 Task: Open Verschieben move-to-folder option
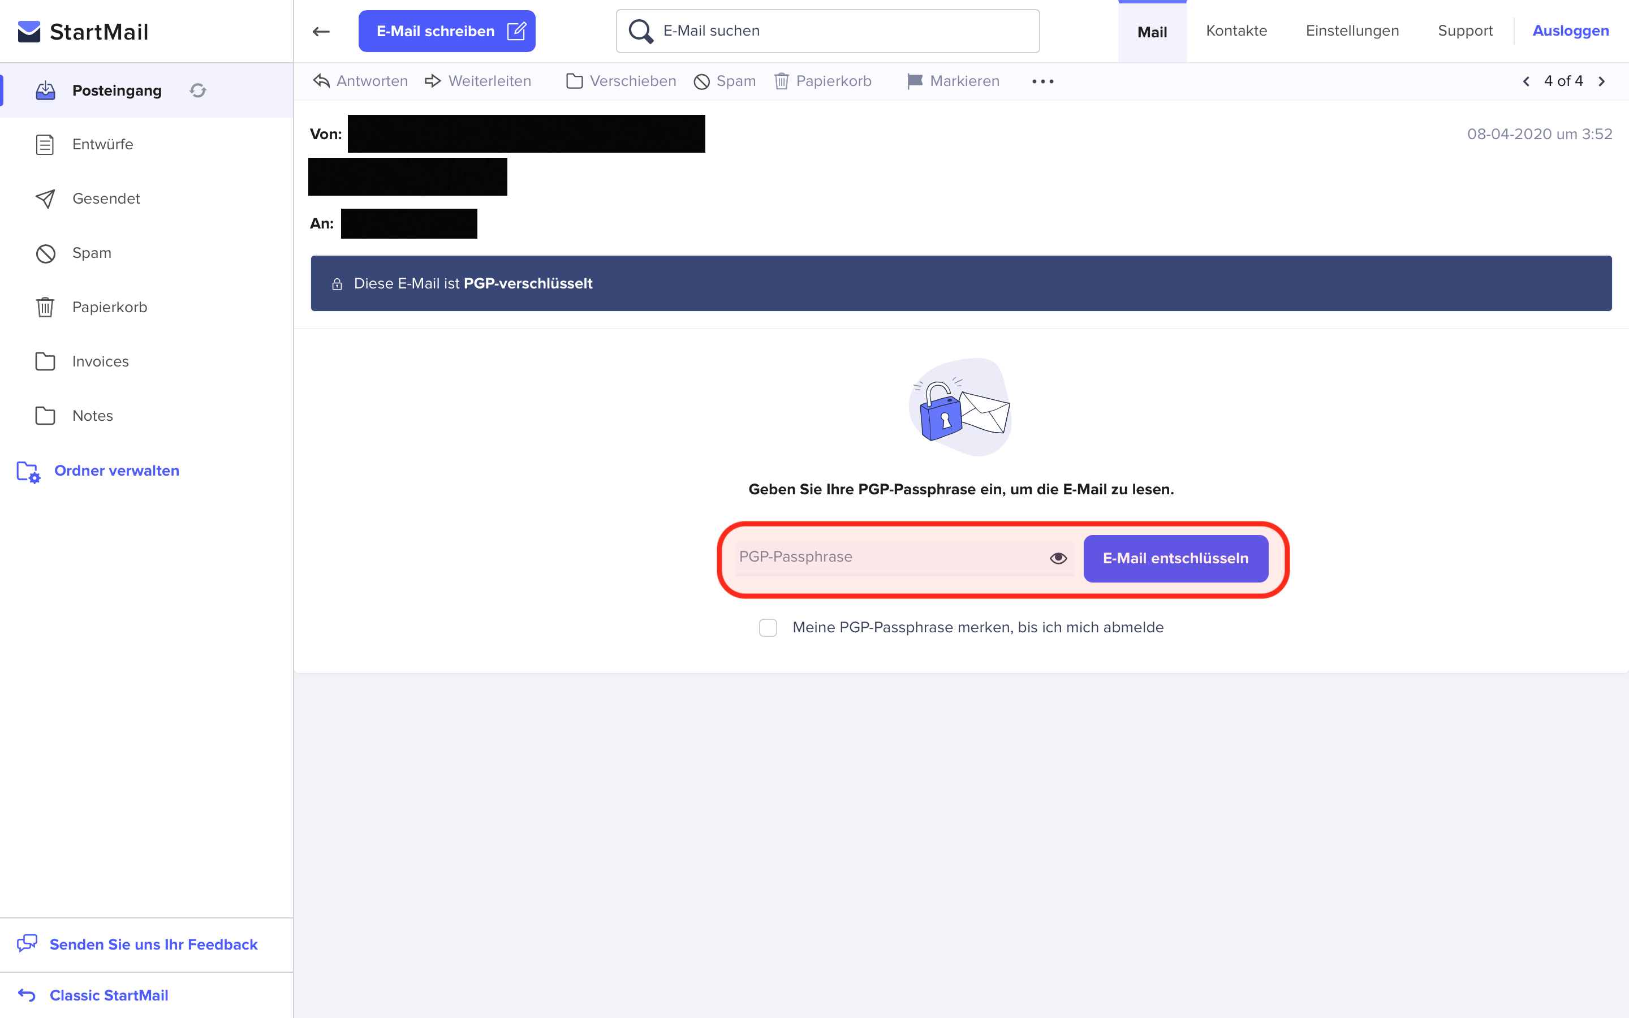pos(620,81)
